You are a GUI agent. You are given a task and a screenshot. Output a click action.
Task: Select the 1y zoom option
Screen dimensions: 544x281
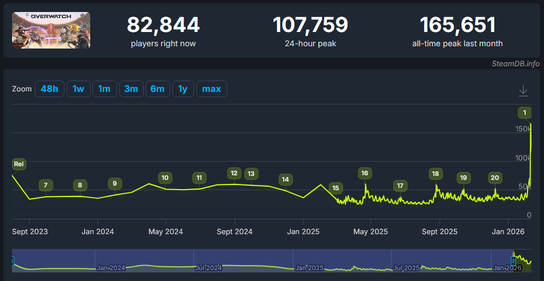click(x=183, y=89)
